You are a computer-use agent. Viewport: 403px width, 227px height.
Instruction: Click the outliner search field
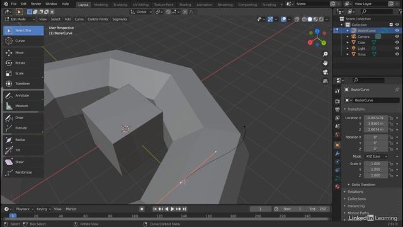(x=377, y=11)
